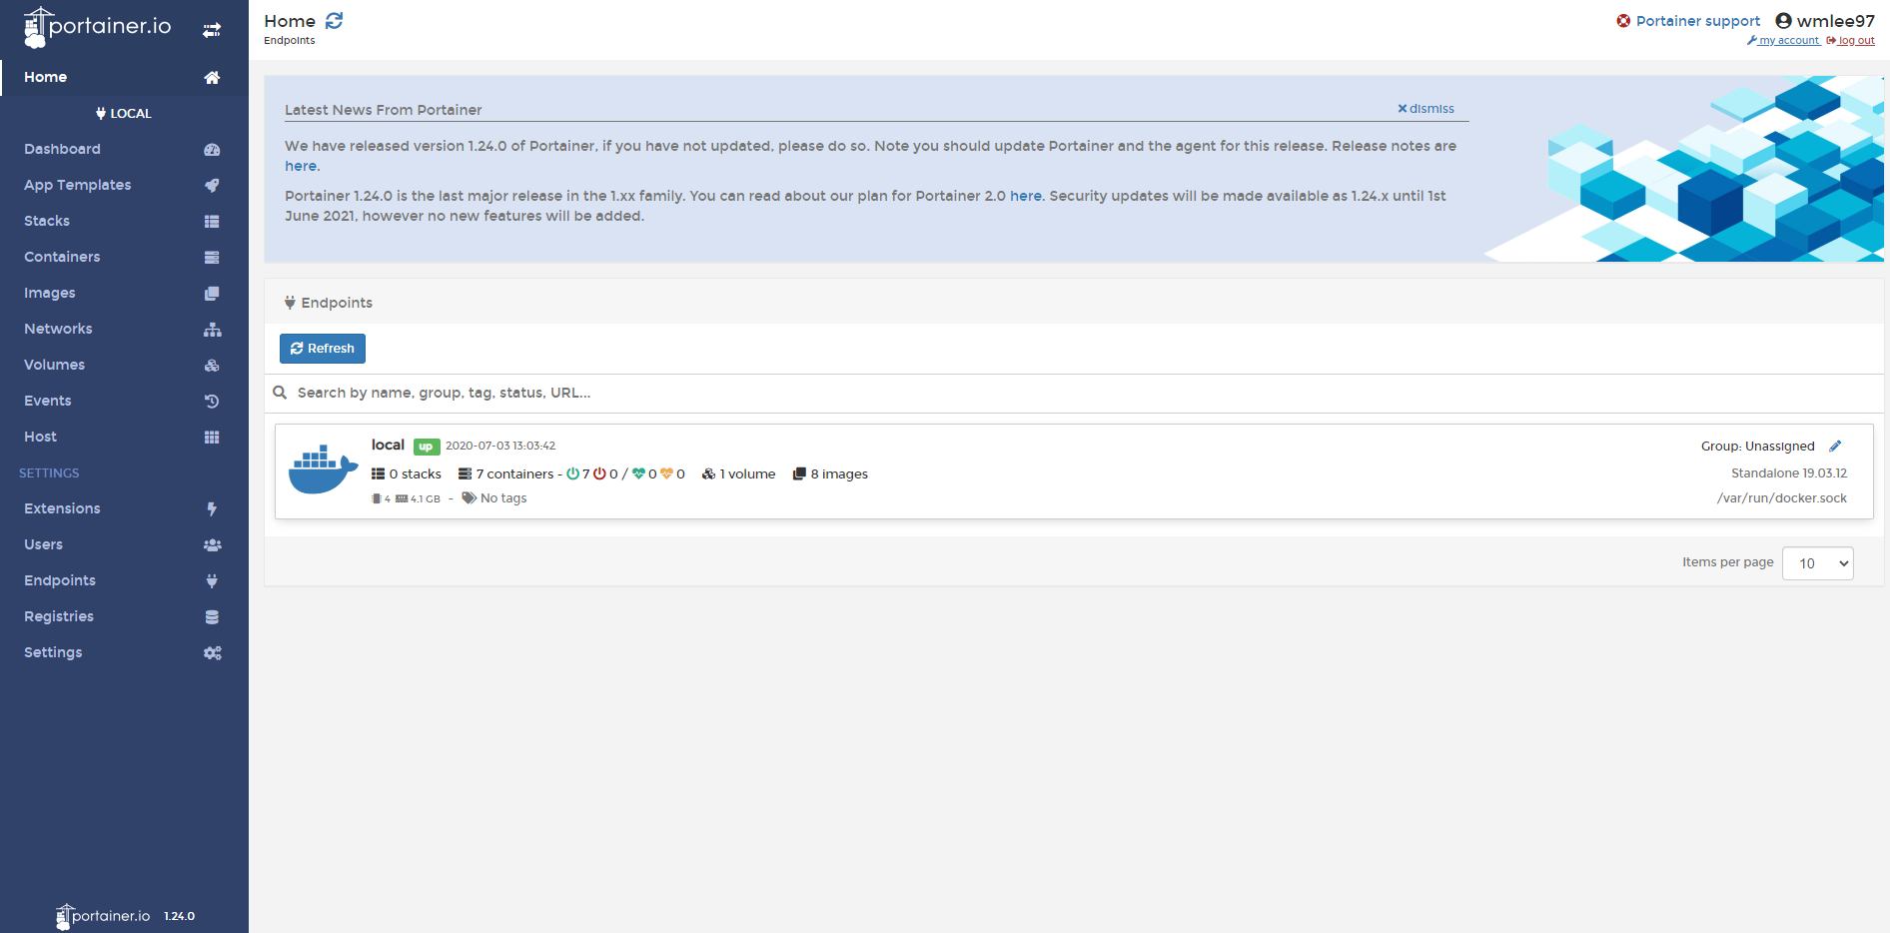Image resolution: width=1890 pixels, height=933 pixels.
Task: Click the Containers server icon in sidebar
Action: click(x=212, y=257)
